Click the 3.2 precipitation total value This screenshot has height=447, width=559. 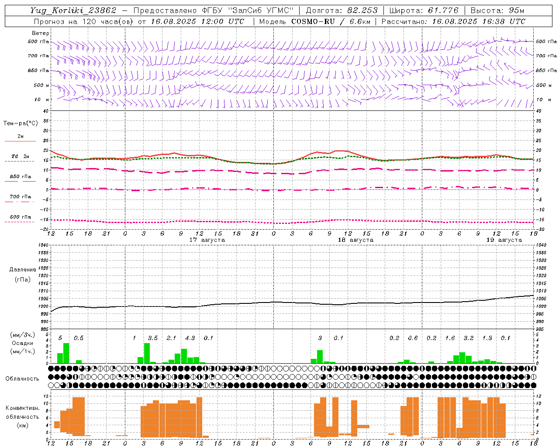click(469, 338)
